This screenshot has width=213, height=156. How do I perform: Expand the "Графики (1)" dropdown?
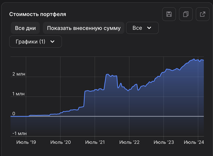click(35, 42)
